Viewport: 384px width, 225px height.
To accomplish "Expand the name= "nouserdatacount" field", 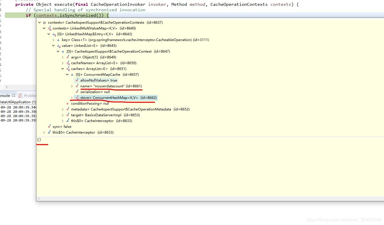I will [72, 86].
